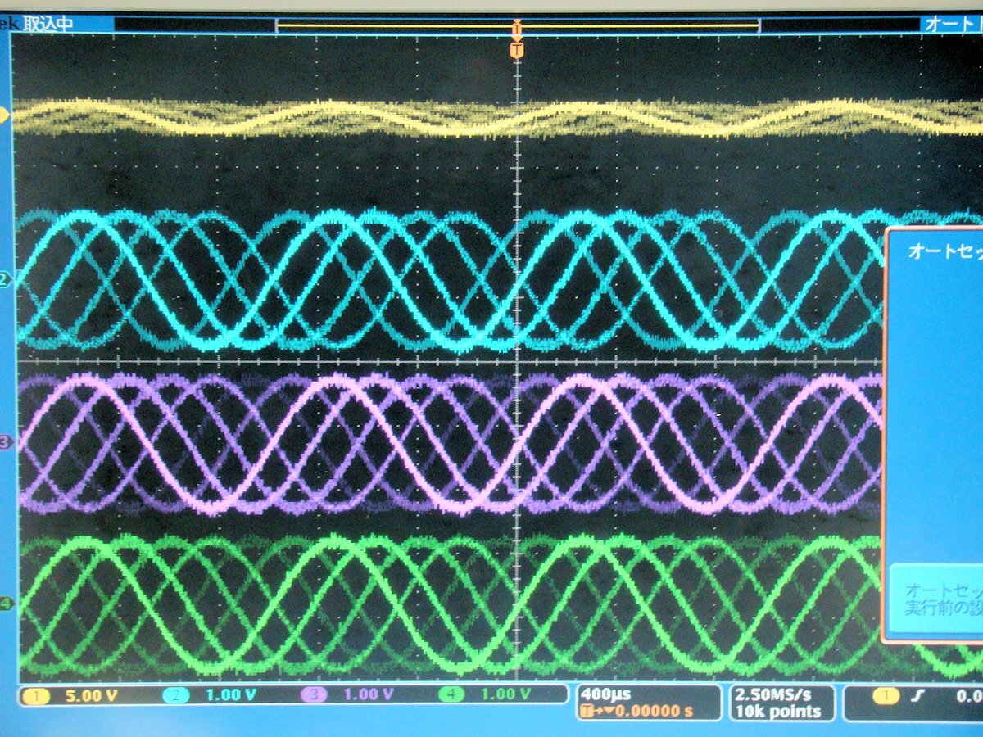This screenshot has height=737, width=983.
Task: Select the cyan channel 2 badge
Action: coord(177,695)
